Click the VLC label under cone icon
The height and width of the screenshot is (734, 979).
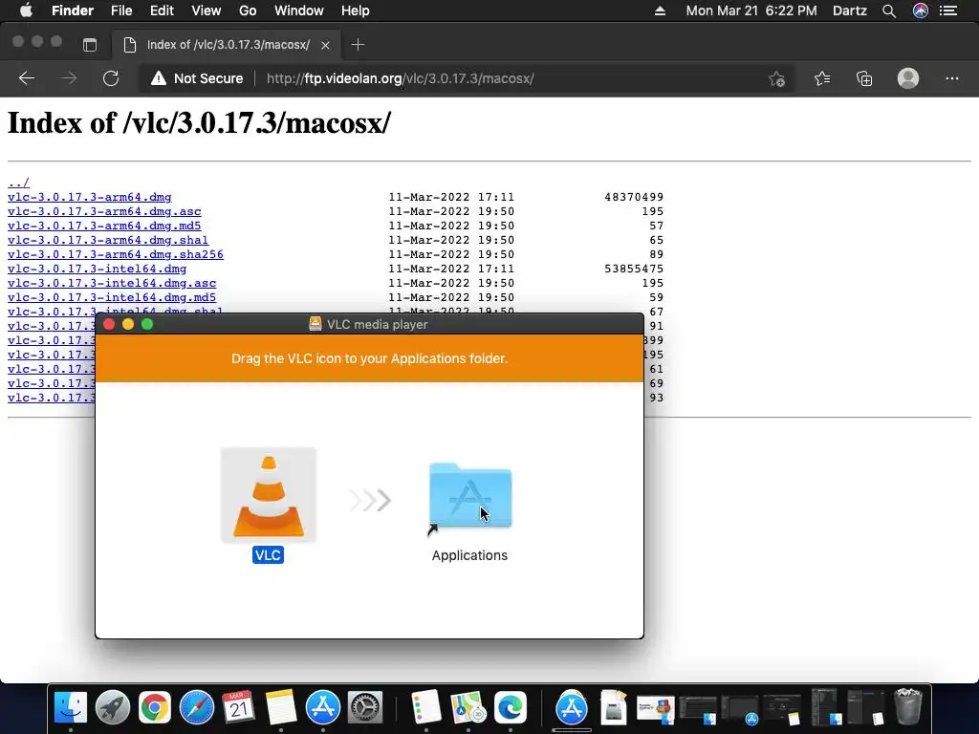click(268, 555)
